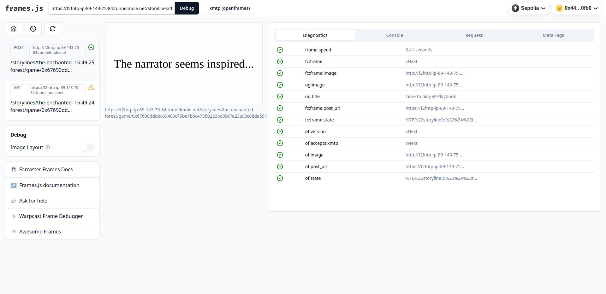Click check icon in fc:frame:post_url row
Screen dimensions: 606x294
[280, 108]
